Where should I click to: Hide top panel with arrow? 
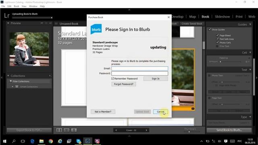pyautogui.click(x=129, y=10)
